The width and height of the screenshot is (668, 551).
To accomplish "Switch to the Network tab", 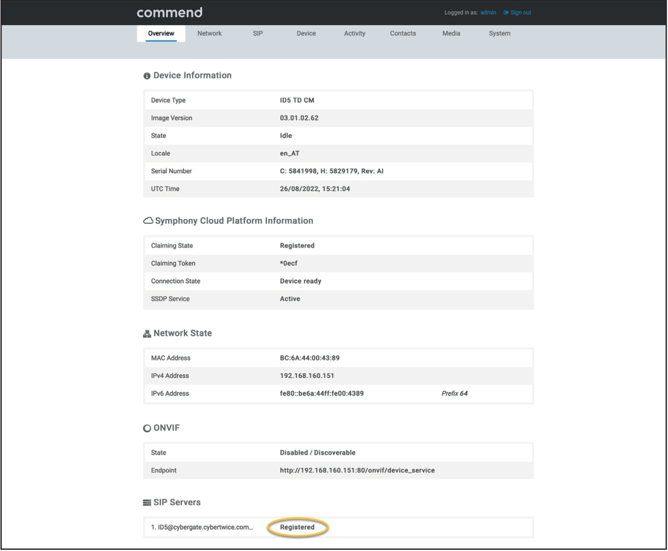I will [x=208, y=33].
